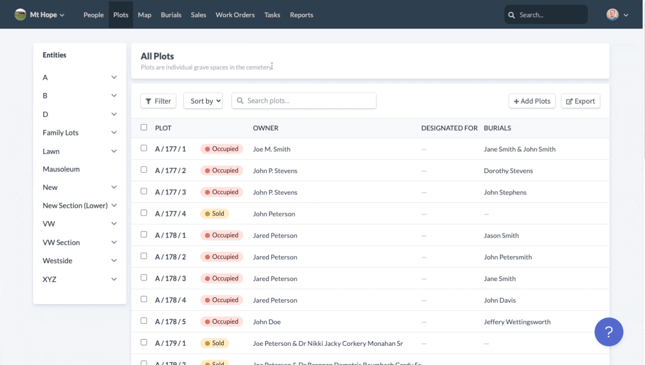This screenshot has width=645, height=365.
Task: Click the plus icon on Add Plots
Action: click(516, 101)
